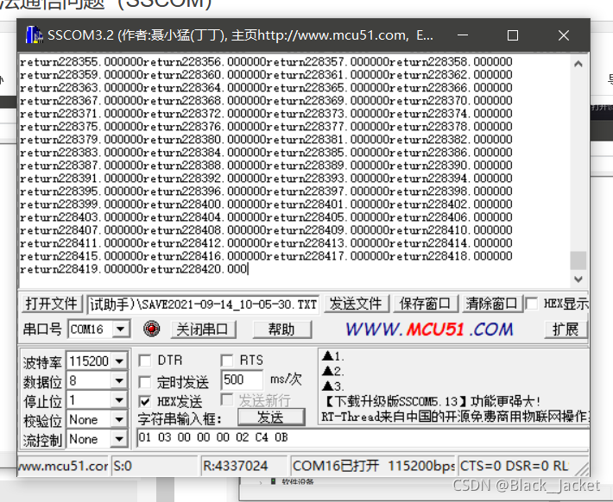Open the 校验位 None dropdown

(119, 419)
